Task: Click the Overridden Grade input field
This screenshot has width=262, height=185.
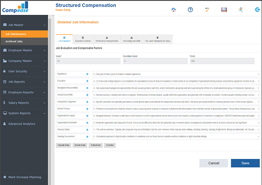Action: click(x=154, y=61)
